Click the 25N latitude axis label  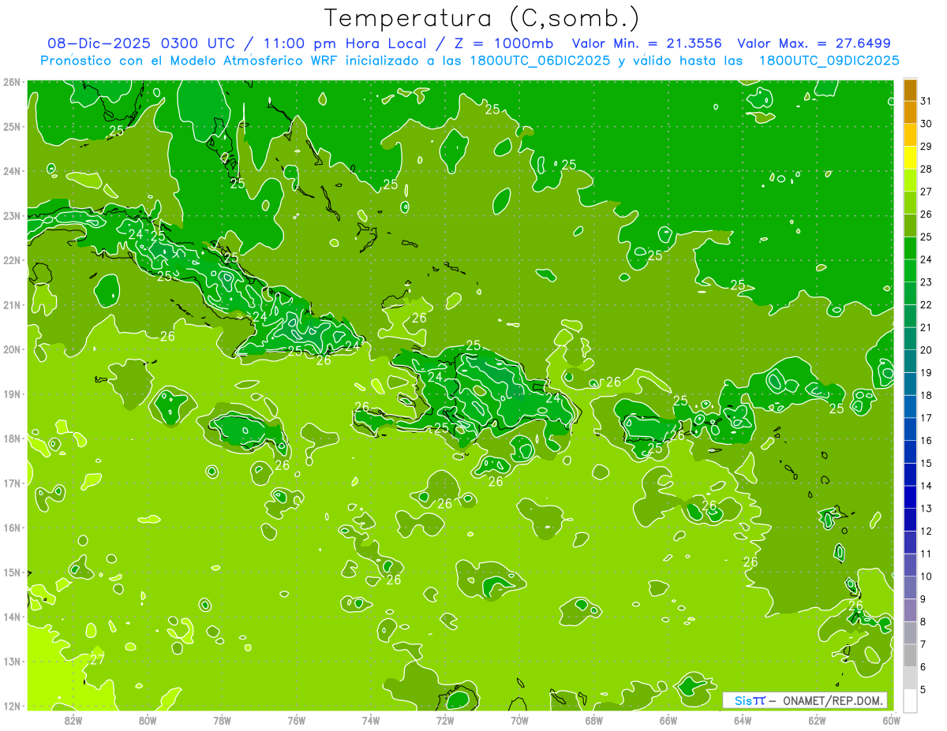11,126
